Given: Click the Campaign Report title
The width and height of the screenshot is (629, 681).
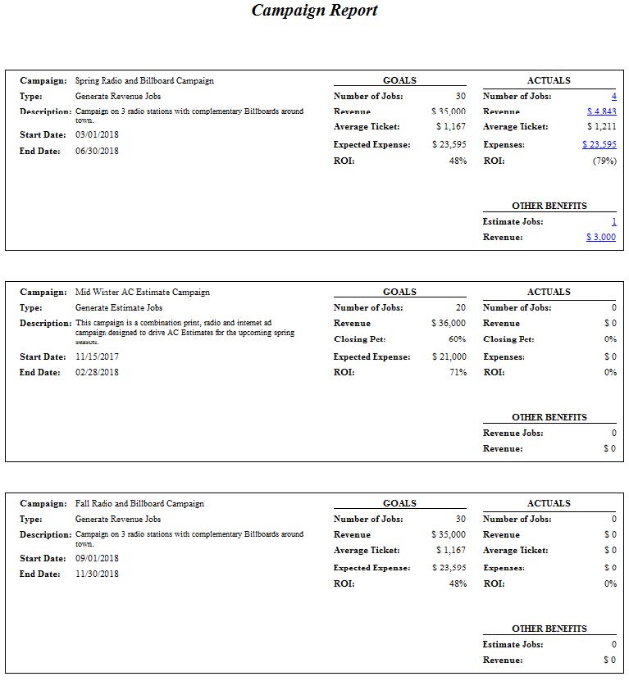Looking at the screenshot, I should point(314,10).
